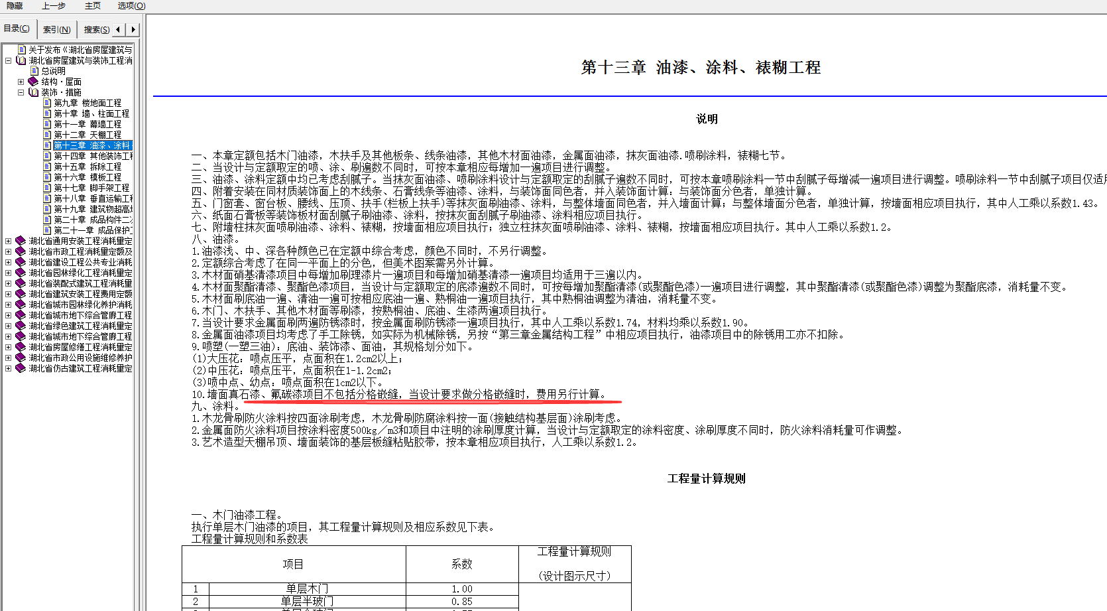Click the page icon of 第二十章 成品构件
The width and height of the screenshot is (1107, 611).
point(47,220)
